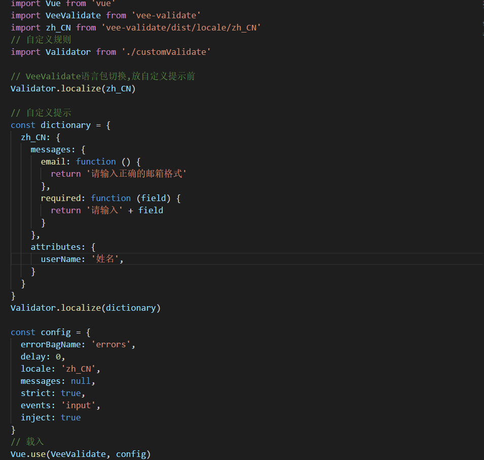Click the 'import zh_CN' identifier
Viewport: 484px width, 460px height.
[58, 27]
